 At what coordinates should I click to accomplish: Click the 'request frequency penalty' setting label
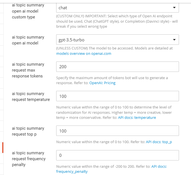tap(29, 159)
